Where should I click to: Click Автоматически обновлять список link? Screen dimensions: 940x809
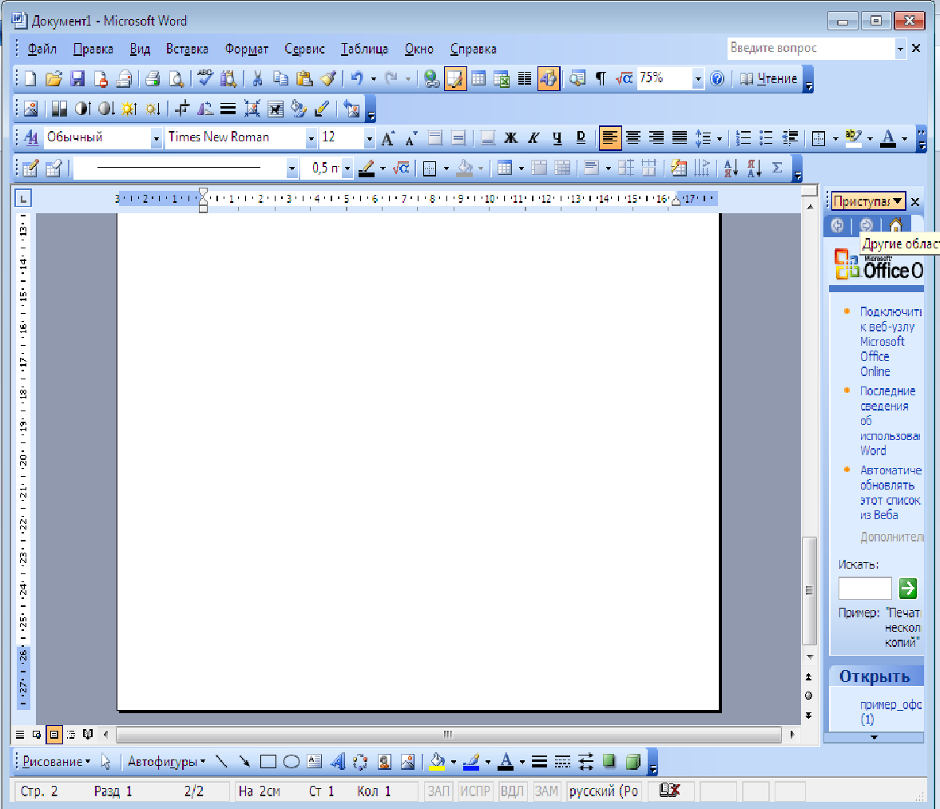[890, 493]
